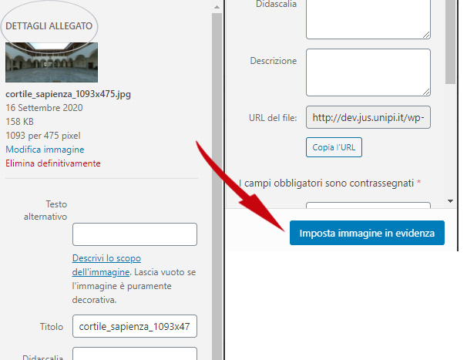Viewport: 467px width, 360px height.
Task: Click the Descrizione textarea in right panel
Action: pos(368,72)
